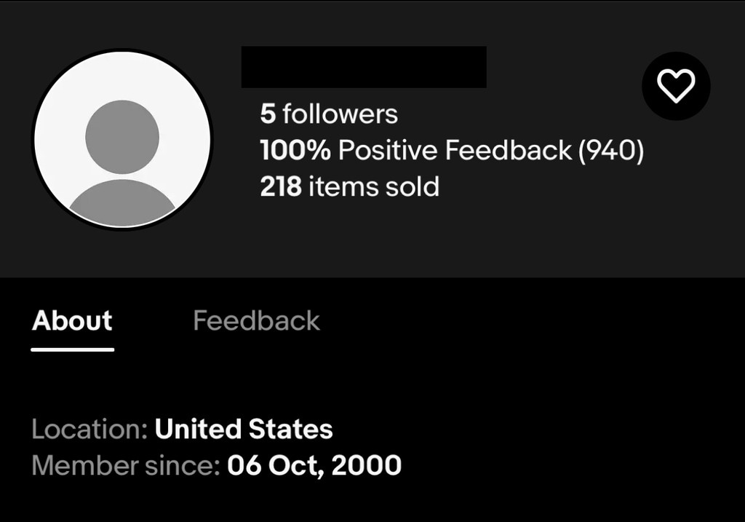Click the bold follower number 5
745x522 pixels.
[268, 114]
